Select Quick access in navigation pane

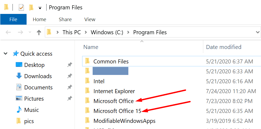pyautogui.click(x=36, y=54)
